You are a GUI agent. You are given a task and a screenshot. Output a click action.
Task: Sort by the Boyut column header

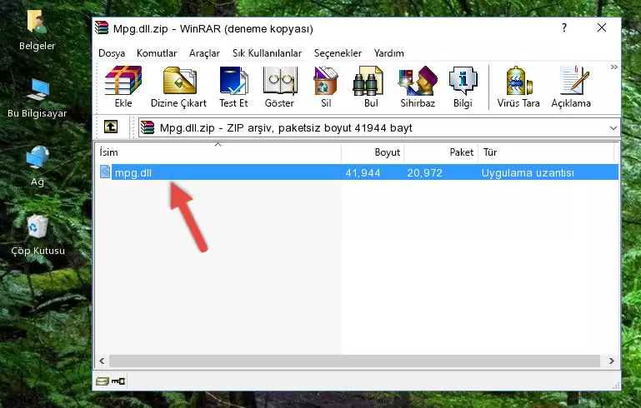[x=373, y=152]
